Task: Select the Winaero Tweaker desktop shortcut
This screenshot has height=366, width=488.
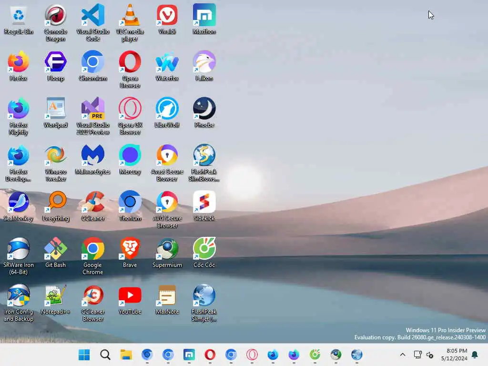Action: coord(55,163)
